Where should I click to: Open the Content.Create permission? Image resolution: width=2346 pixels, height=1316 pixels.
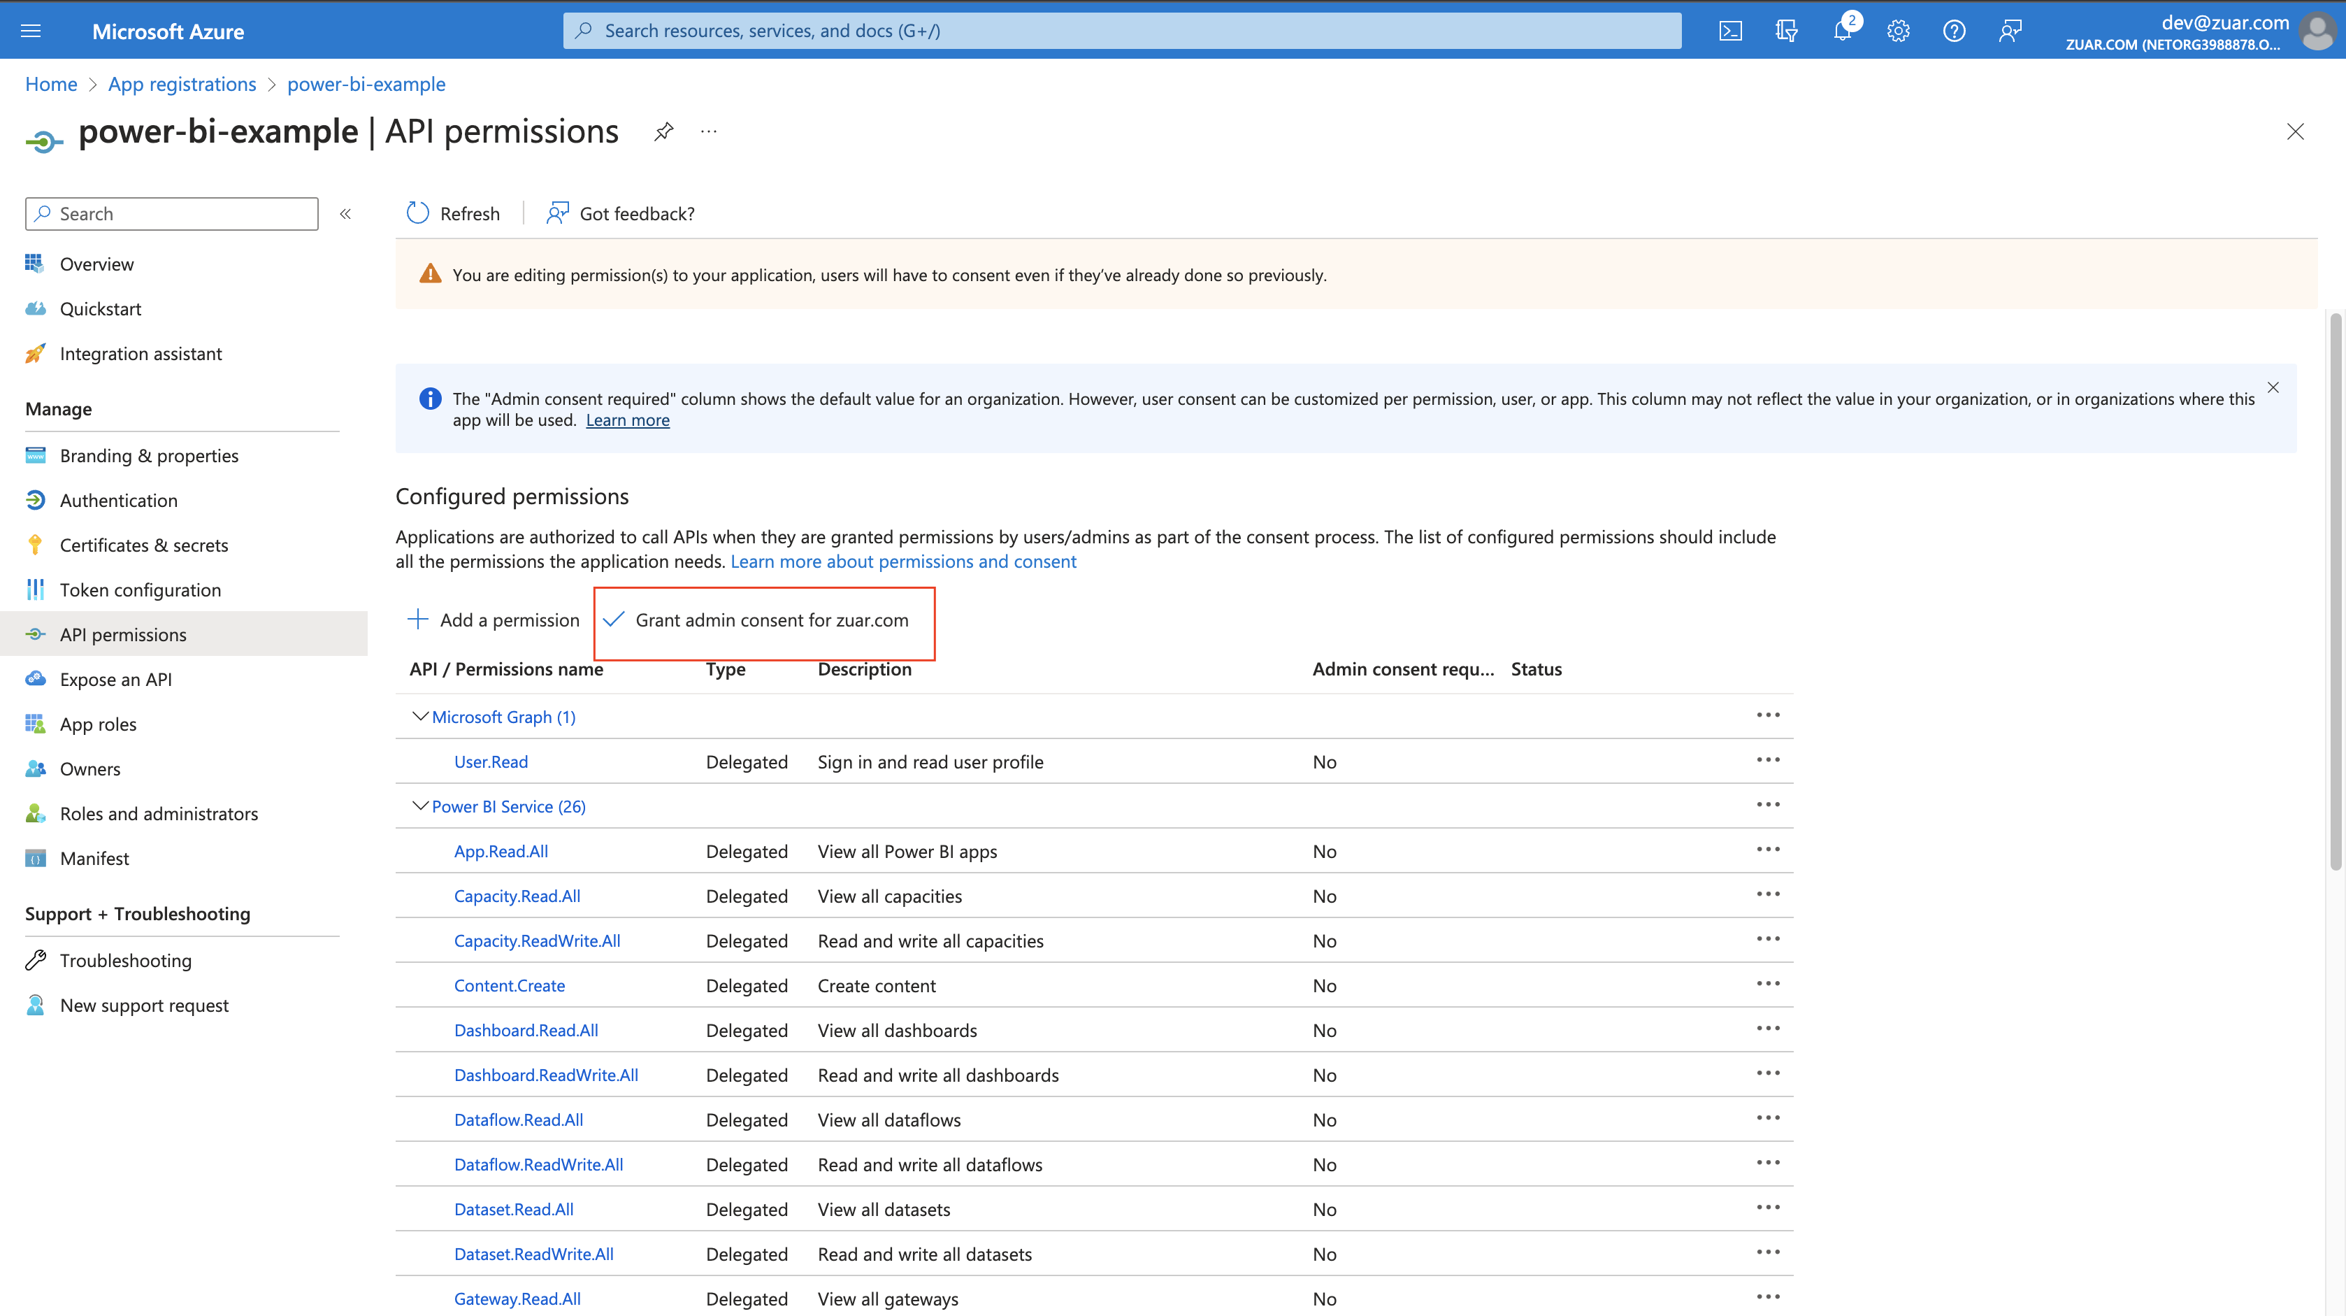pos(509,985)
